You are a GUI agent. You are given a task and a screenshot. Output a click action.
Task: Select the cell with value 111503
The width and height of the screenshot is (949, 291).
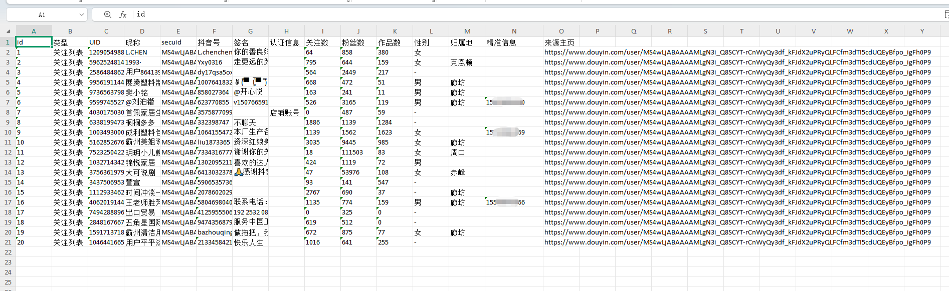tap(353, 152)
